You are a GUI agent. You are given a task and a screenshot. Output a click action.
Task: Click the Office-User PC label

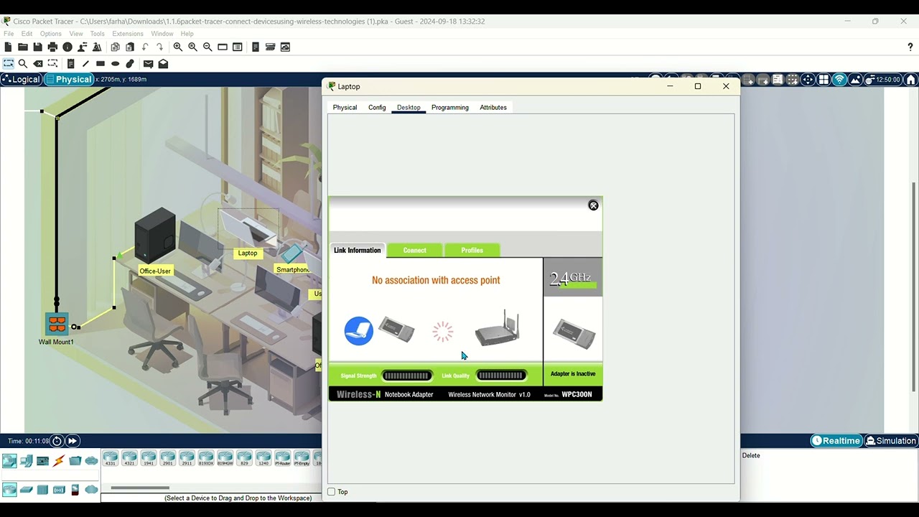click(155, 271)
